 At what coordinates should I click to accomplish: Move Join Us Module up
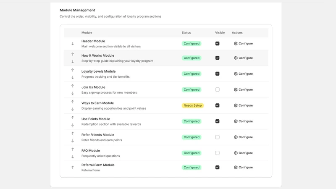[73, 86]
